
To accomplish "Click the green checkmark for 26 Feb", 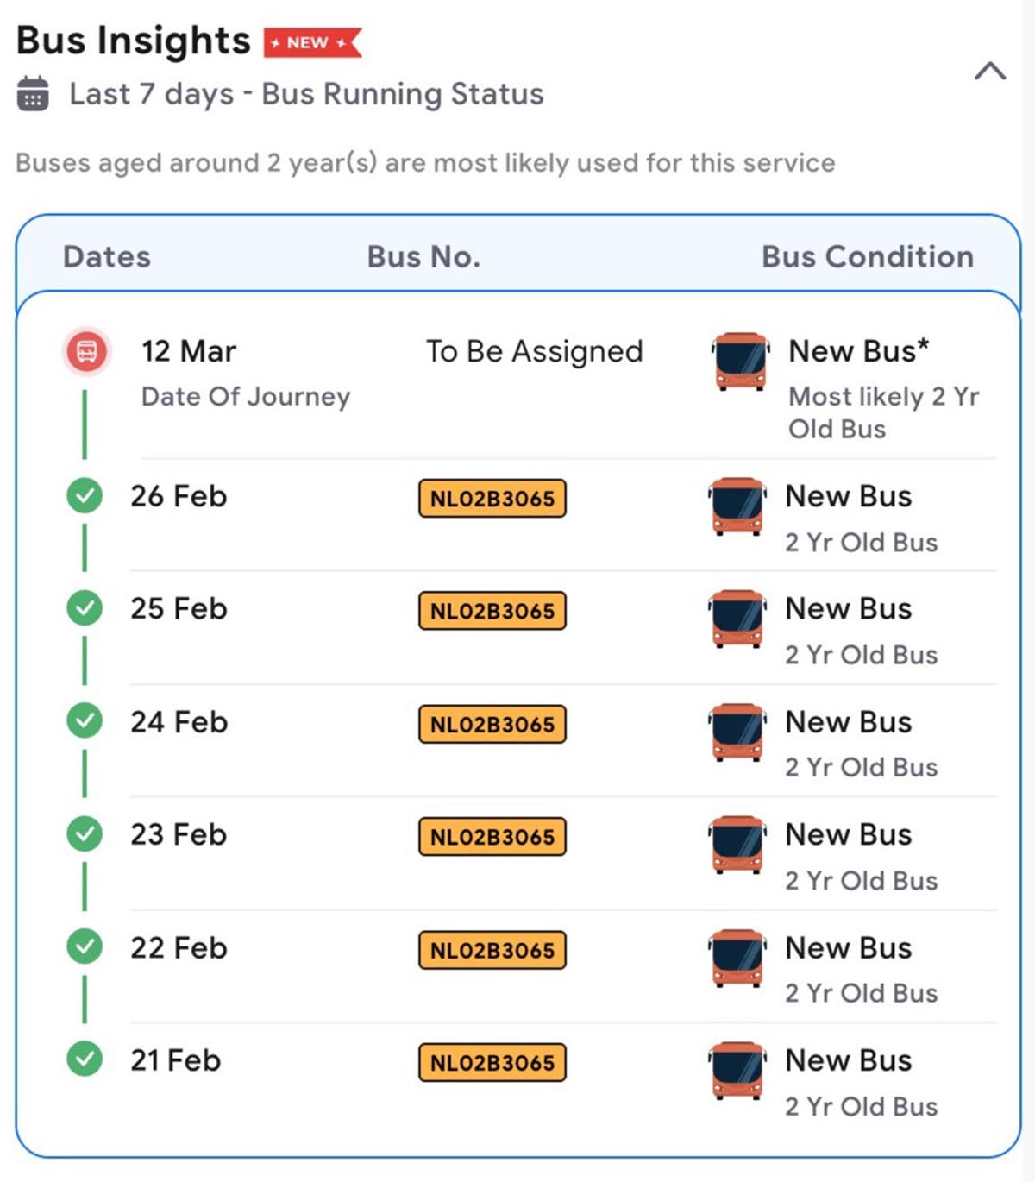I will tap(85, 496).
